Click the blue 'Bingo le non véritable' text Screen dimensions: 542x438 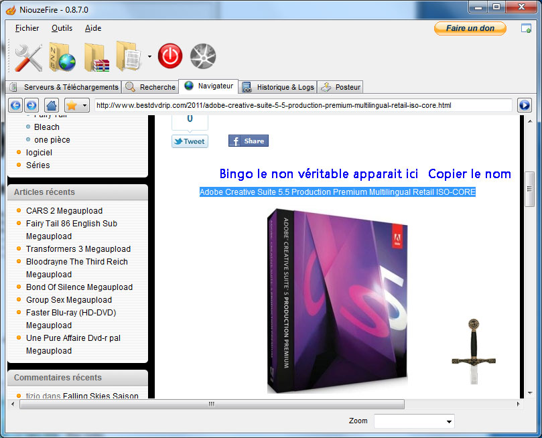319,173
